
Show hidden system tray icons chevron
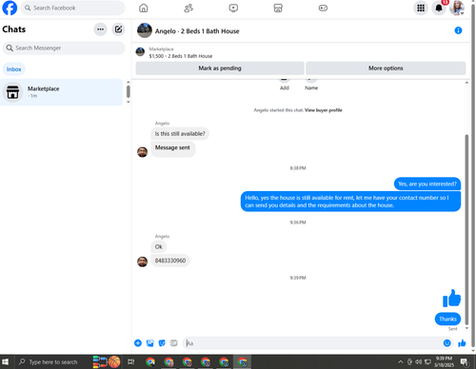(401, 361)
